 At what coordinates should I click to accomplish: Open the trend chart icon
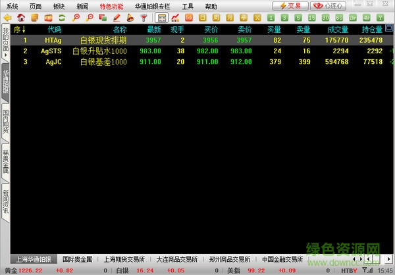pos(175,18)
